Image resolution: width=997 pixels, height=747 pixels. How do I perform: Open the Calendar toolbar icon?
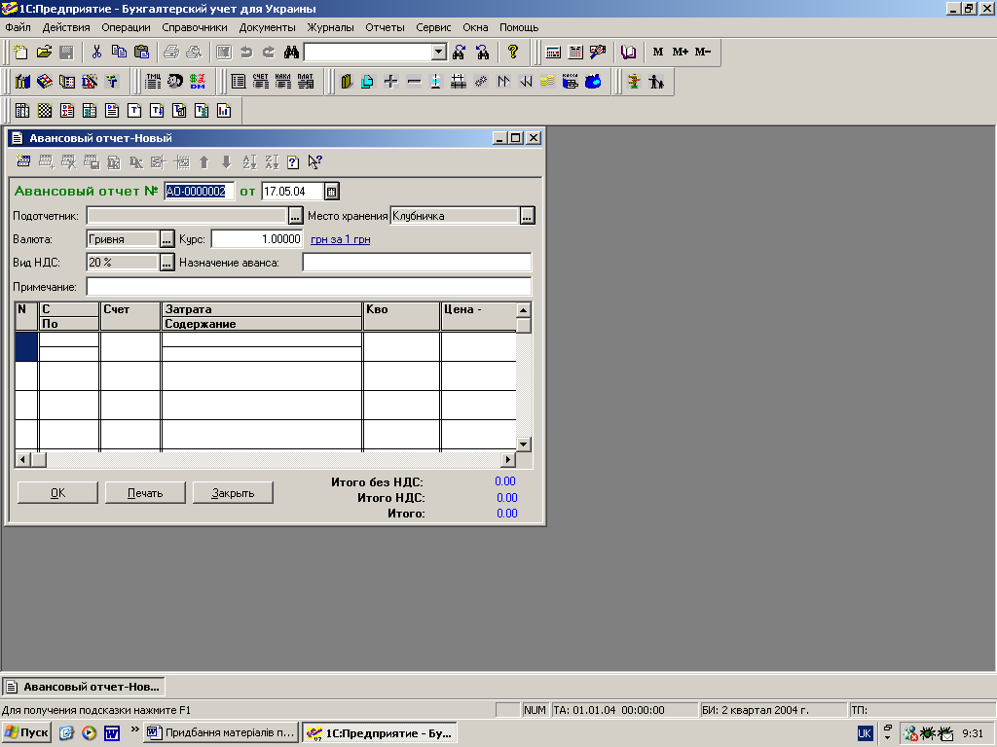575,53
